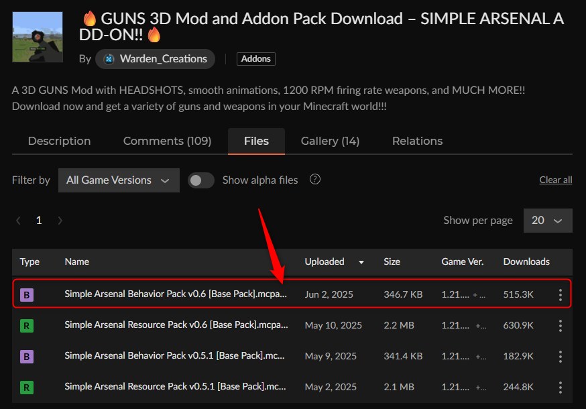
Task: Open the kebab menu for Resource Pack v0.6
Action: click(560, 325)
